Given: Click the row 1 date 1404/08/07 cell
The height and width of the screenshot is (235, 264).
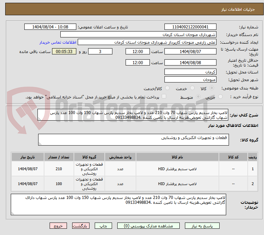Looking at the screenshot, I should [x=28, y=169].
